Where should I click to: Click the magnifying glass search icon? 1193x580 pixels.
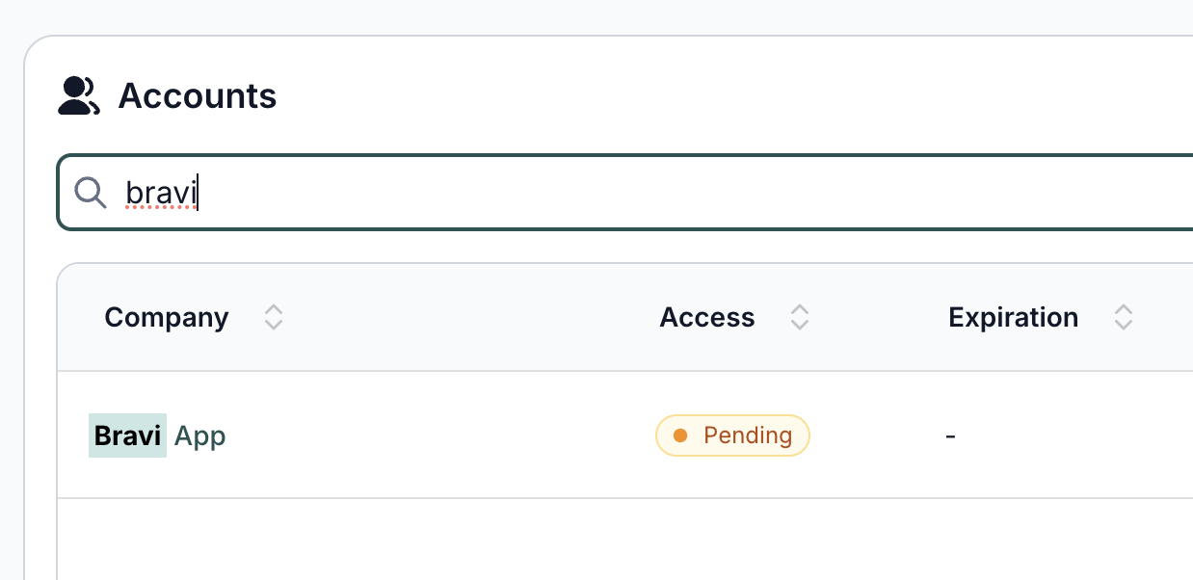(91, 193)
